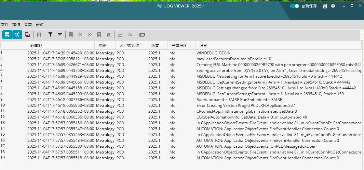Toggle the highlighted PCD source button in toolbar

click(x=7, y=35)
